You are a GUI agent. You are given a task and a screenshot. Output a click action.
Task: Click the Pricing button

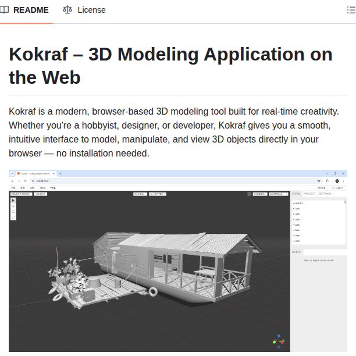[321, 188]
